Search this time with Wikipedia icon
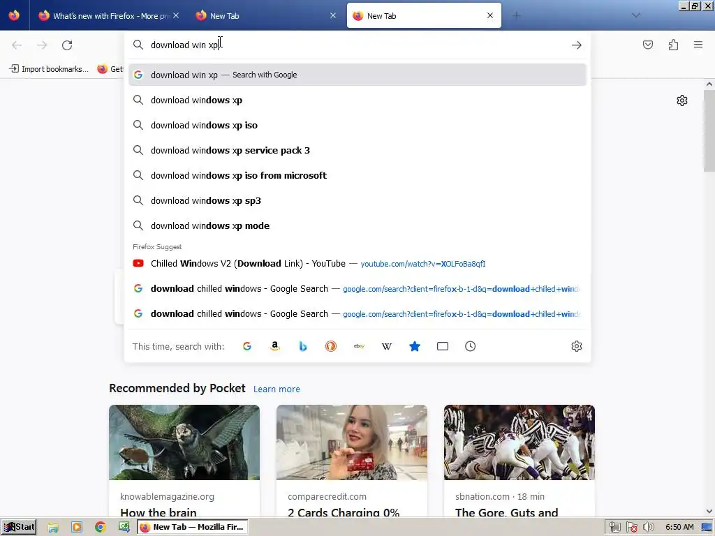 pyautogui.click(x=387, y=346)
